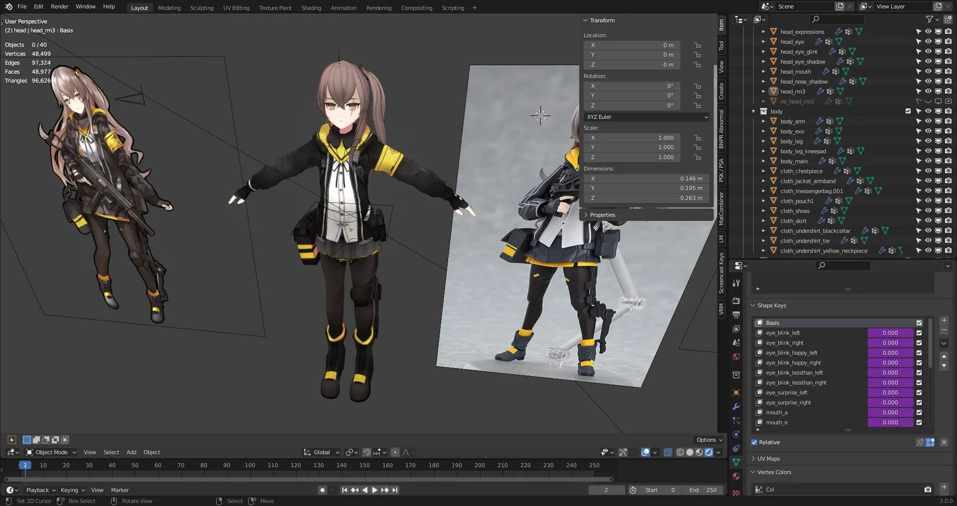This screenshot has height=506, width=957.
Task: Remove shape key with minus button
Action: click(944, 330)
